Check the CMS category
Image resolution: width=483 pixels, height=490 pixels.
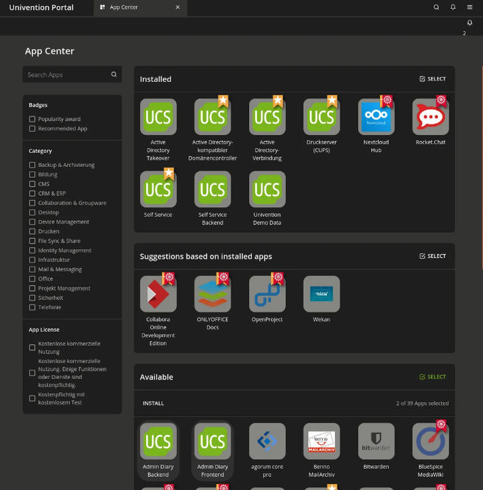[x=32, y=184]
